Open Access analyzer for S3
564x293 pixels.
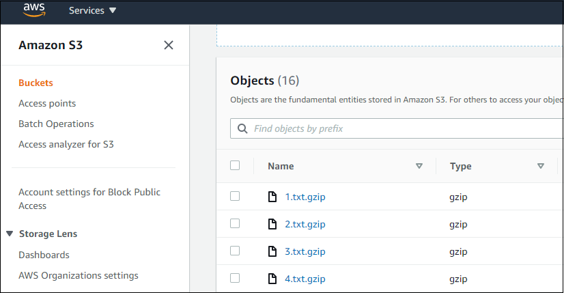[66, 144]
